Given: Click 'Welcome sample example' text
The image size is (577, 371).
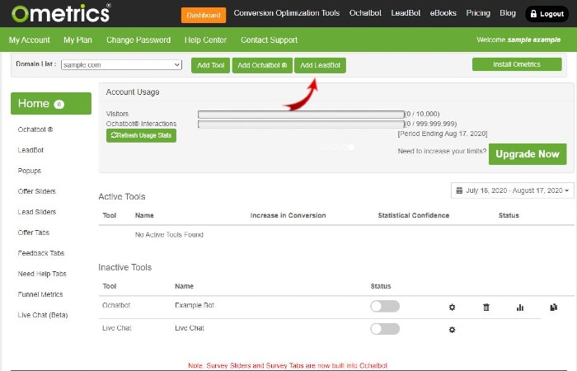Looking at the screenshot, I should pyautogui.click(x=518, y=40).
